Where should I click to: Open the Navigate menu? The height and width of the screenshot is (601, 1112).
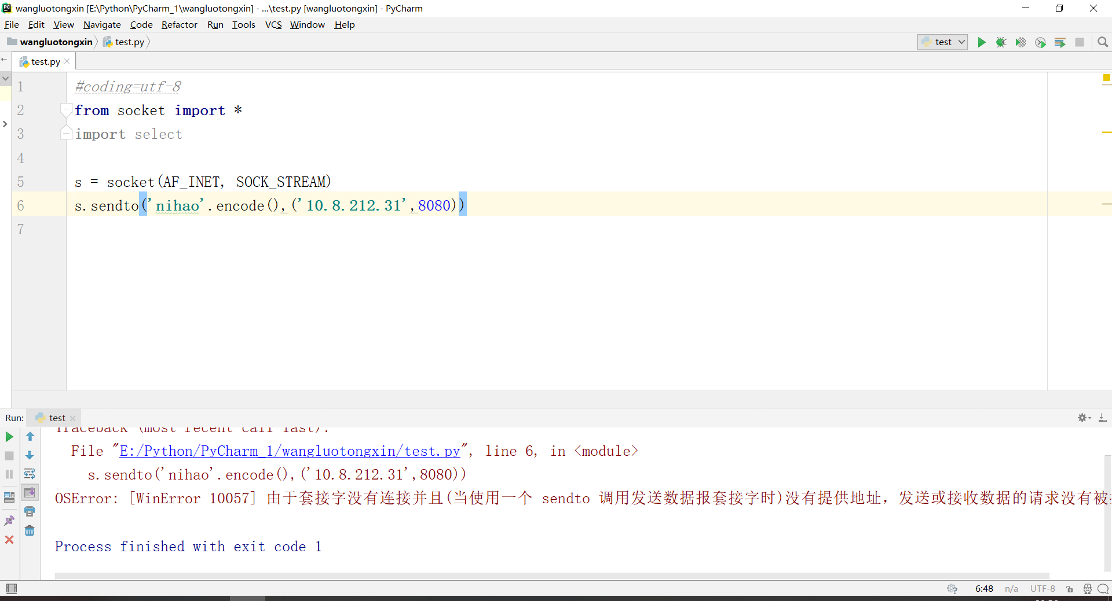pos(102,24)
